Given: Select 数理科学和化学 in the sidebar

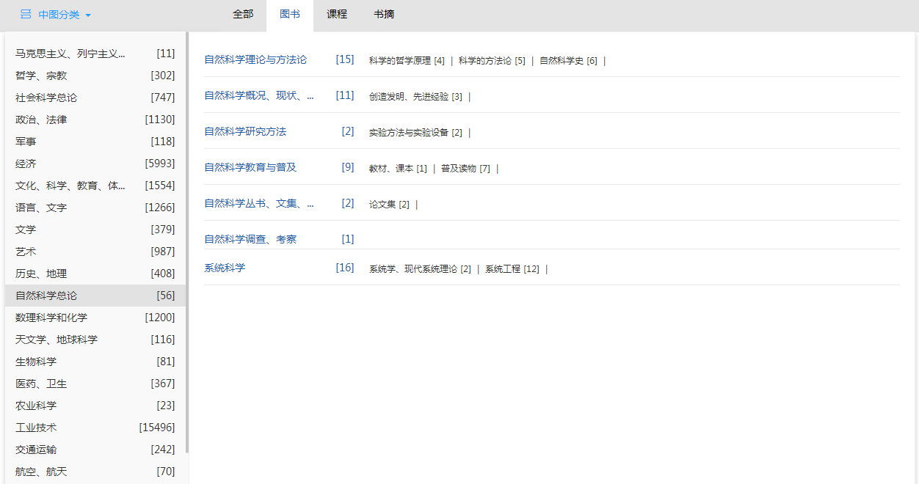Looking at the screenshot, I should [51, 318].
